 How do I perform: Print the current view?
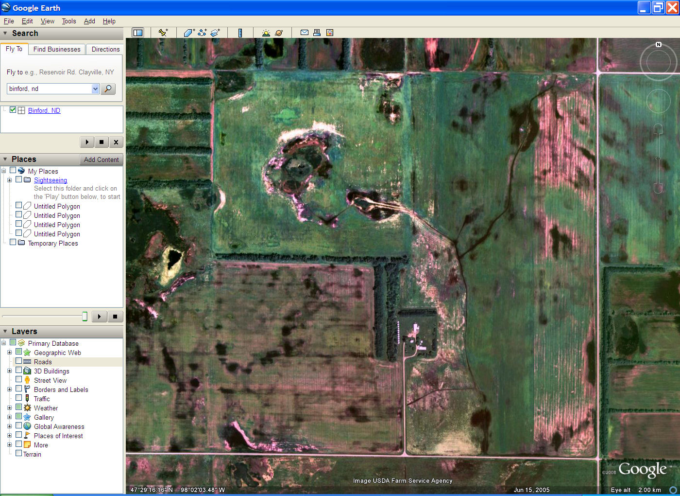pyautogui.click(x=317, y=33)
